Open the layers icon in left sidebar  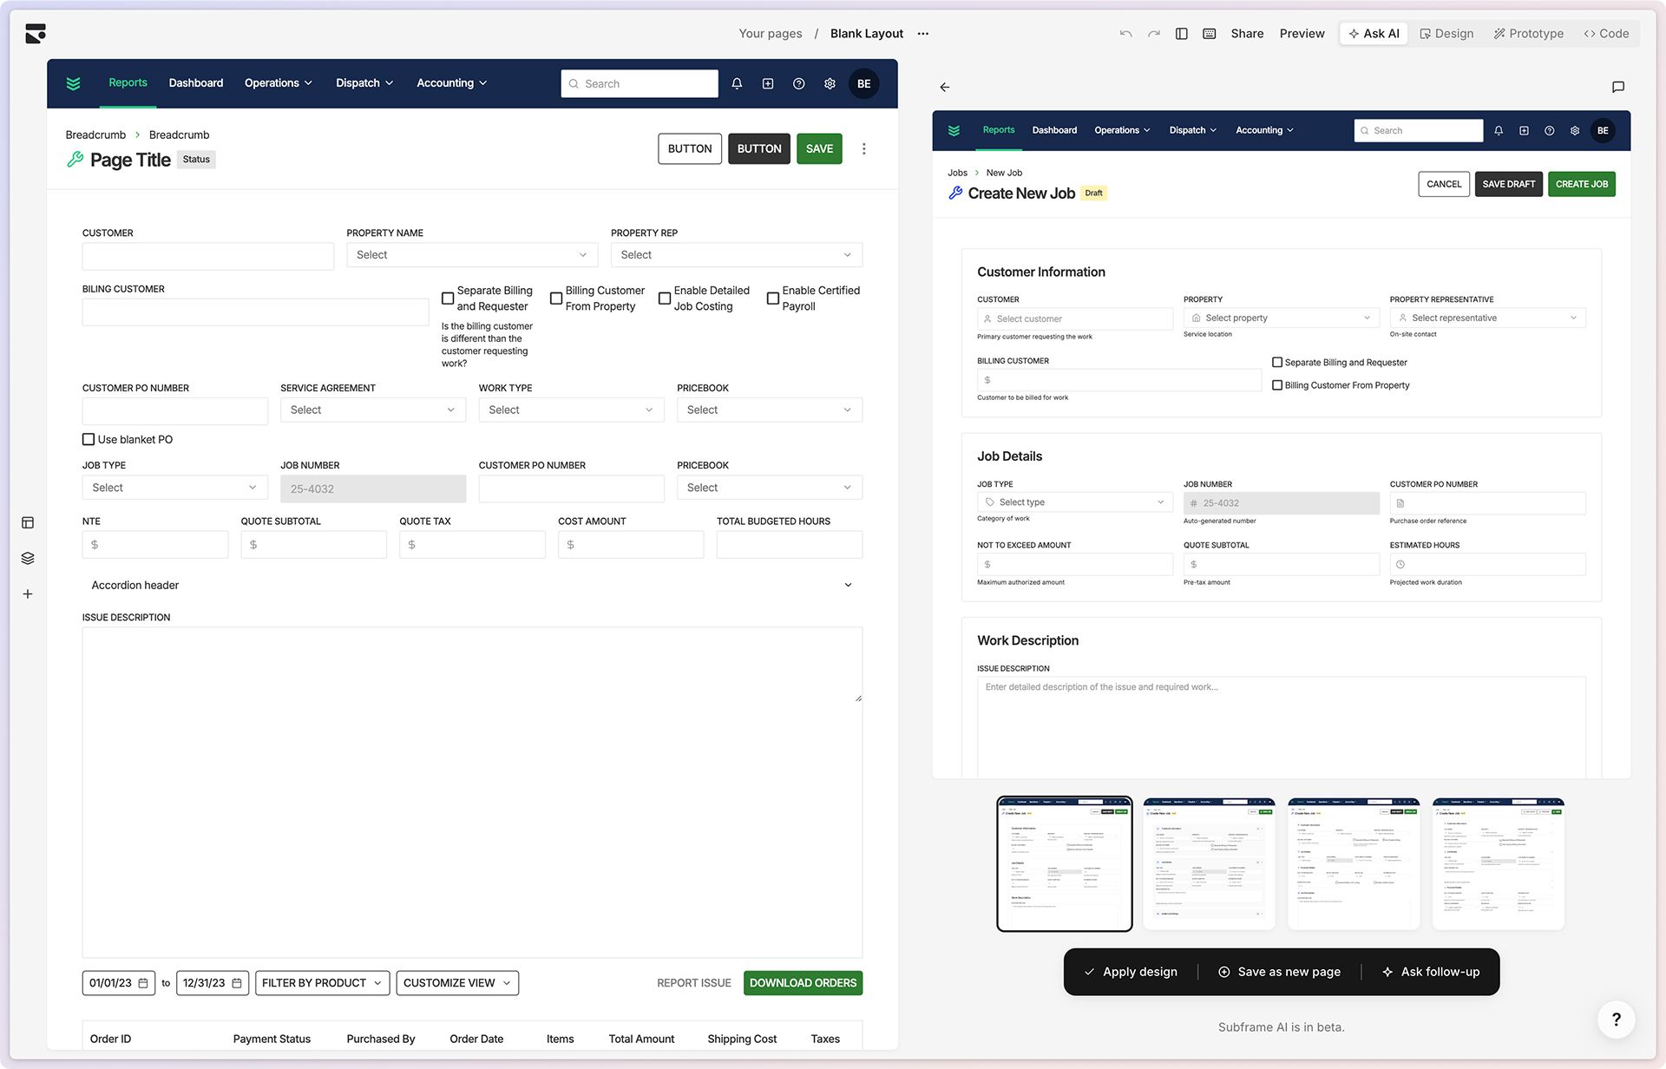[28, 558]
